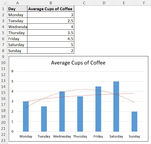Select the 'Monday' cell
Screen dimensions: 151x144
(x=17, y=15)
